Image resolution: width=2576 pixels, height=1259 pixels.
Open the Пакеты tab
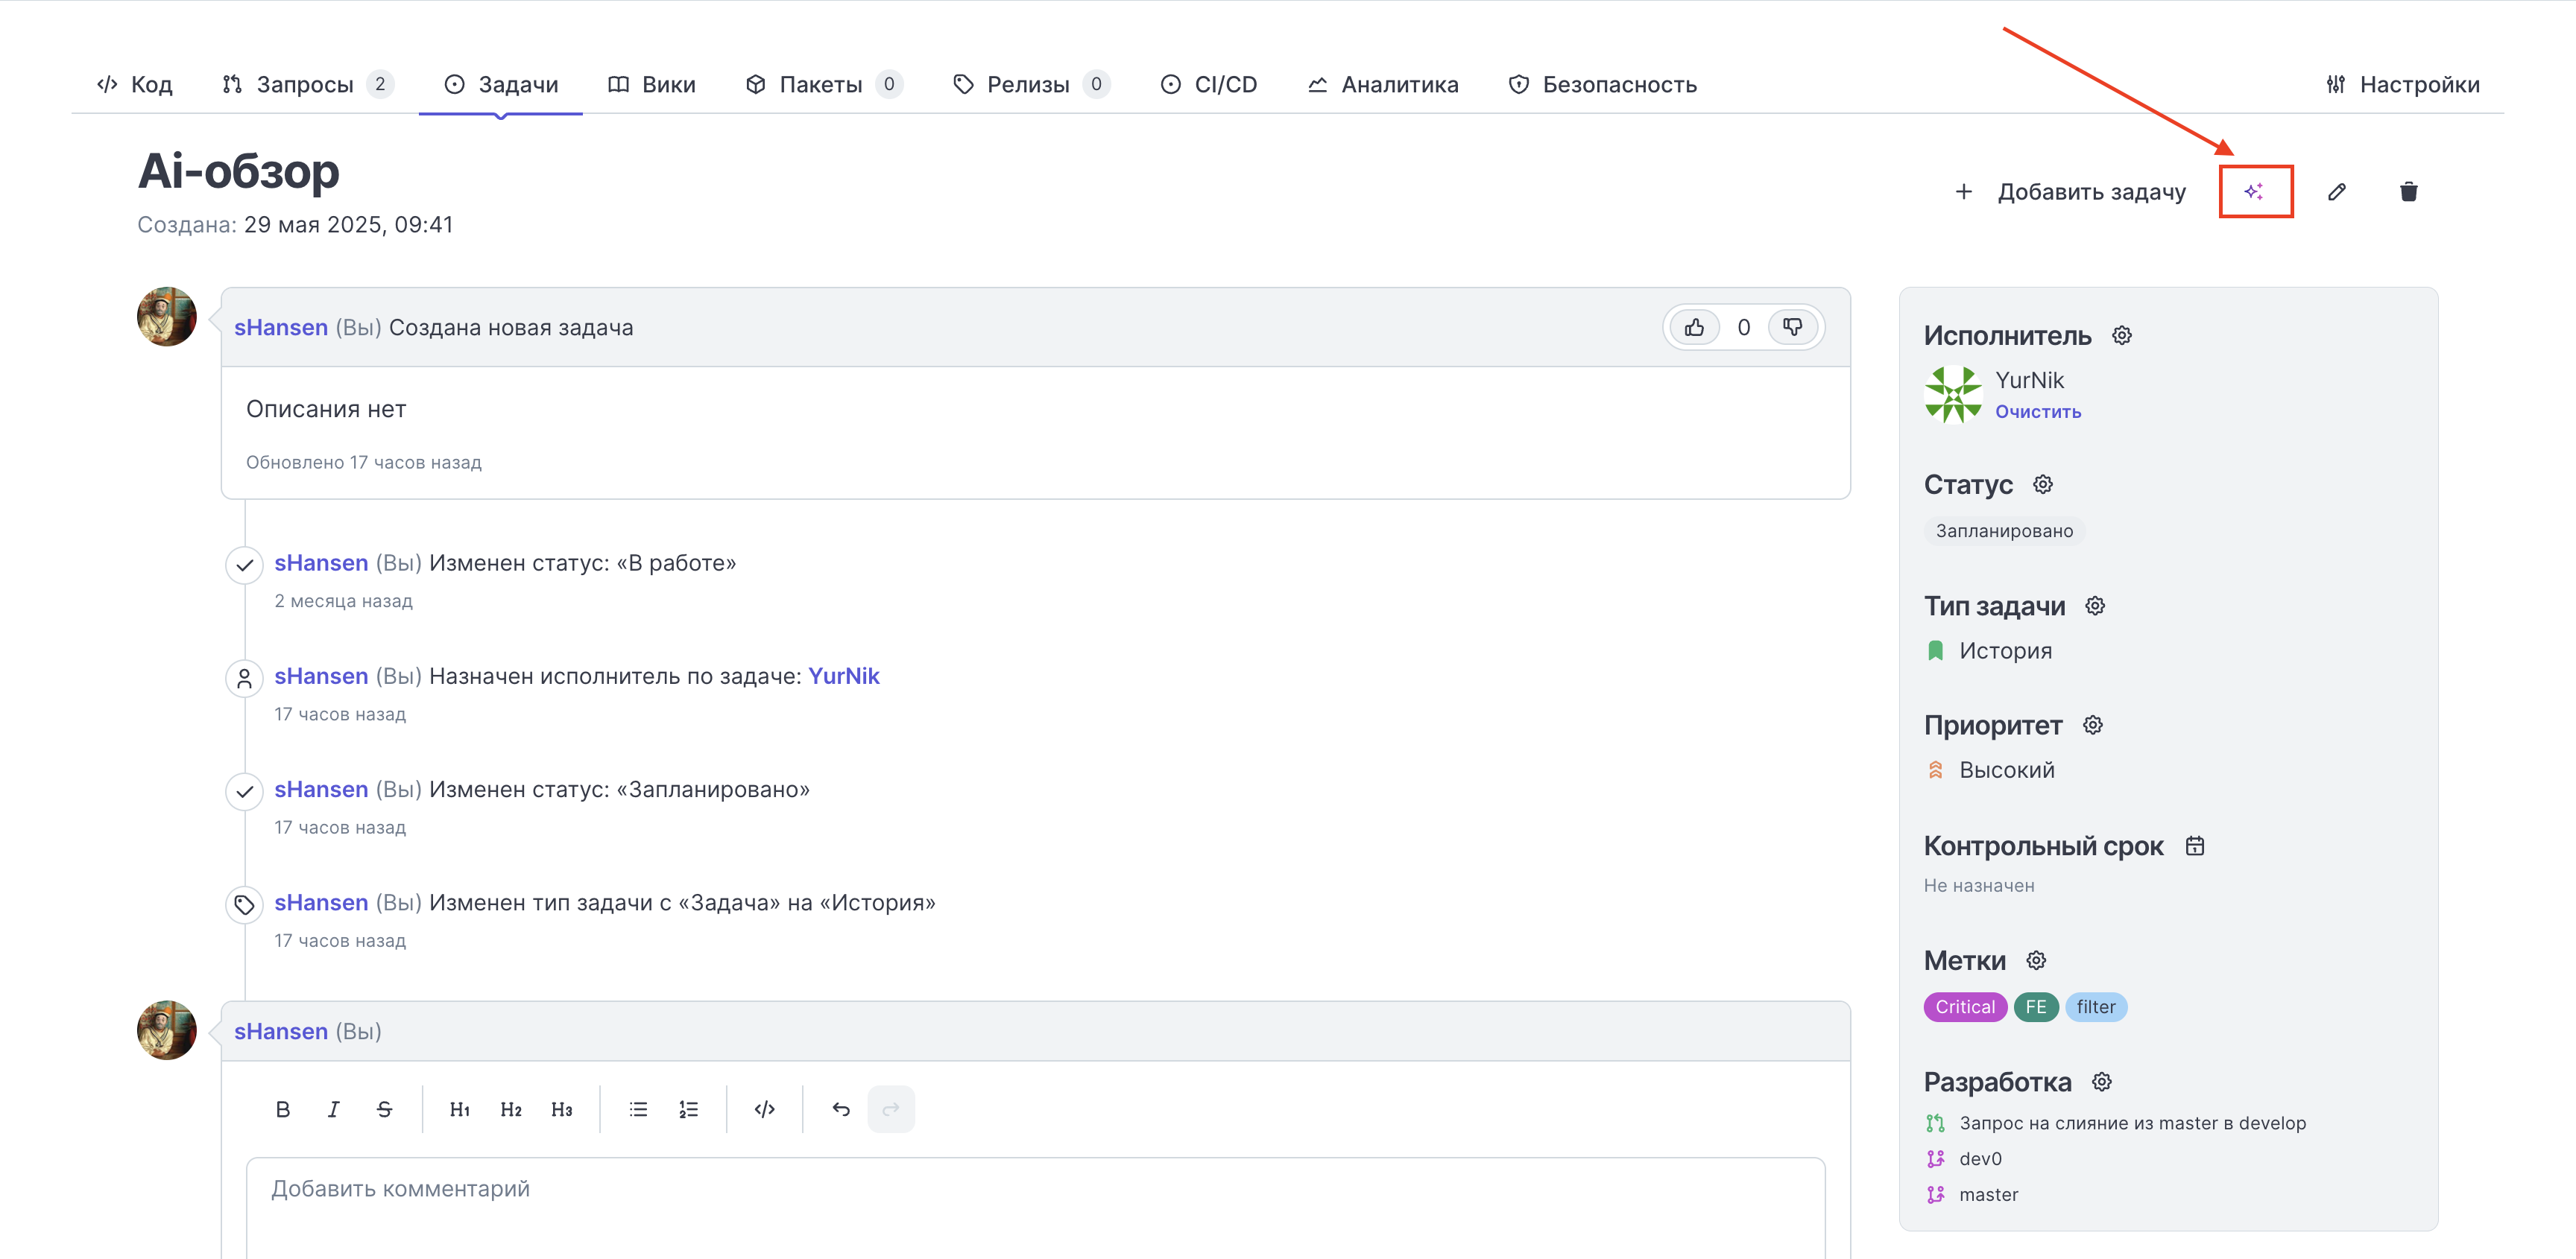click(824, 85)
